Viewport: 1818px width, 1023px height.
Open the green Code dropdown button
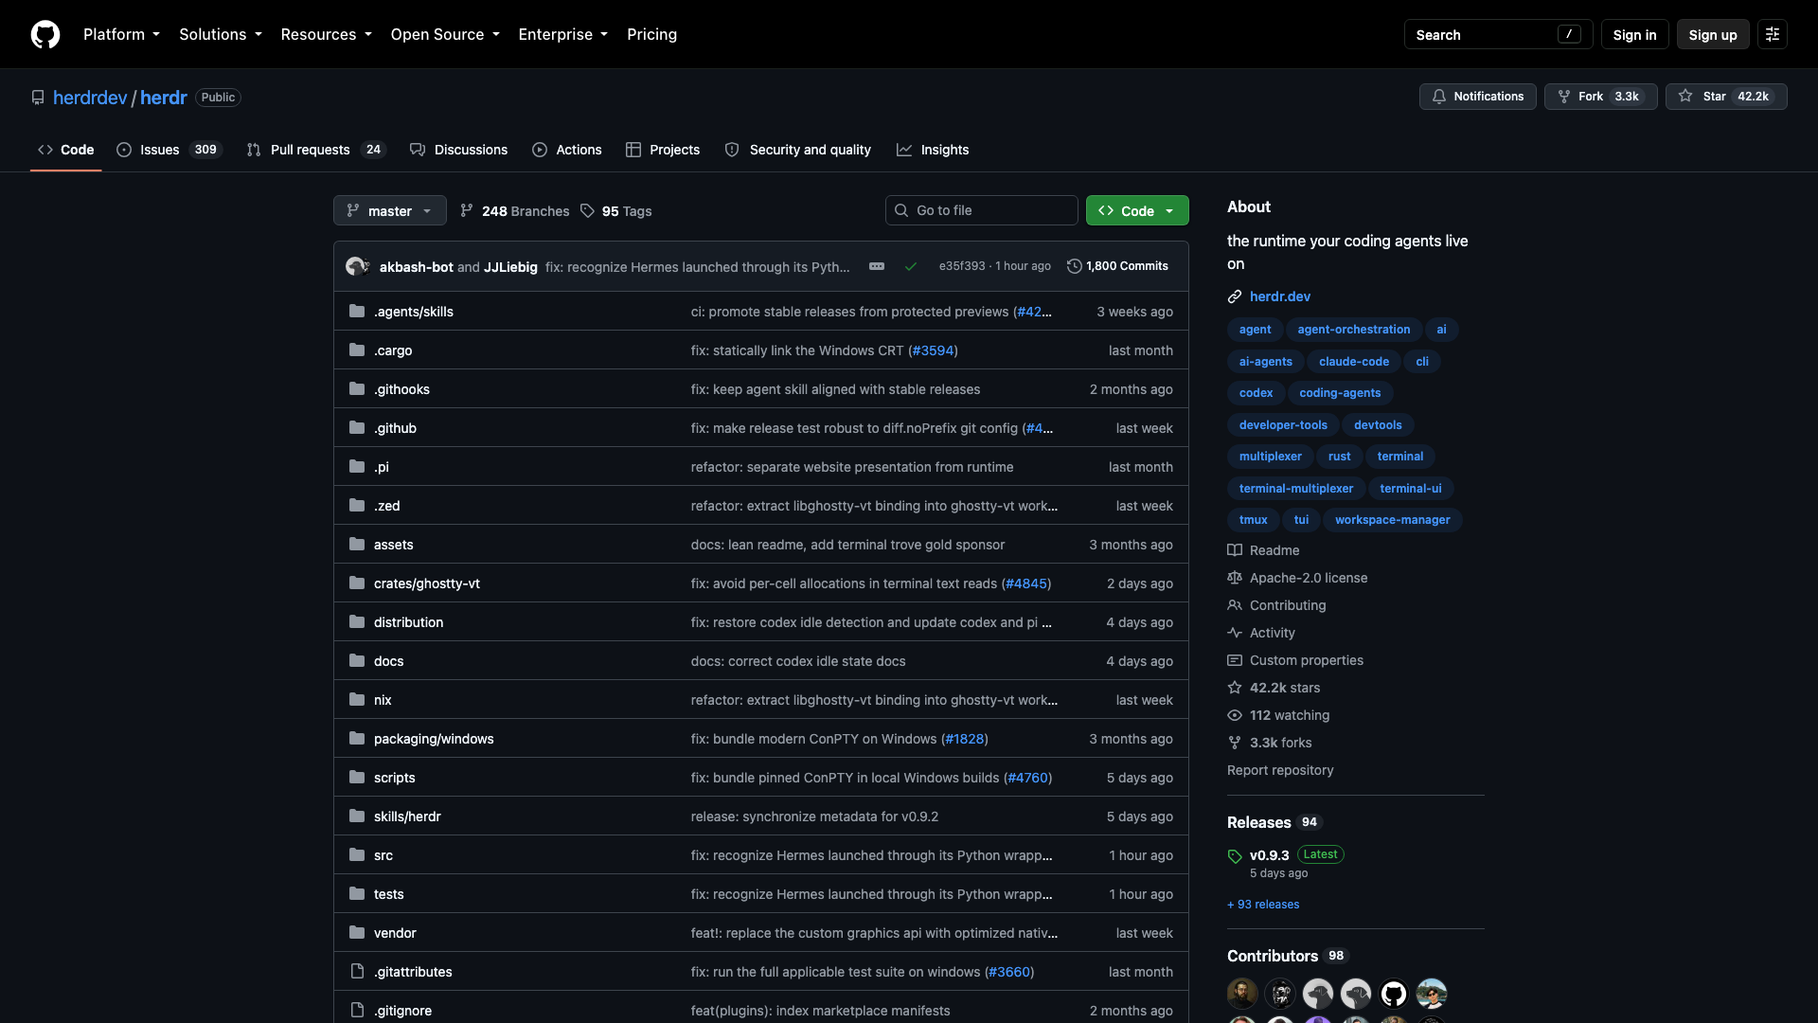point(1137,210)
